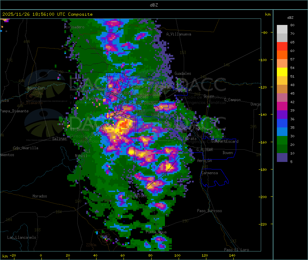Image resolution: width=308 pixels, height=260 pixels.
Task: Click the Divisadero map label
Action: pos(74,27)
